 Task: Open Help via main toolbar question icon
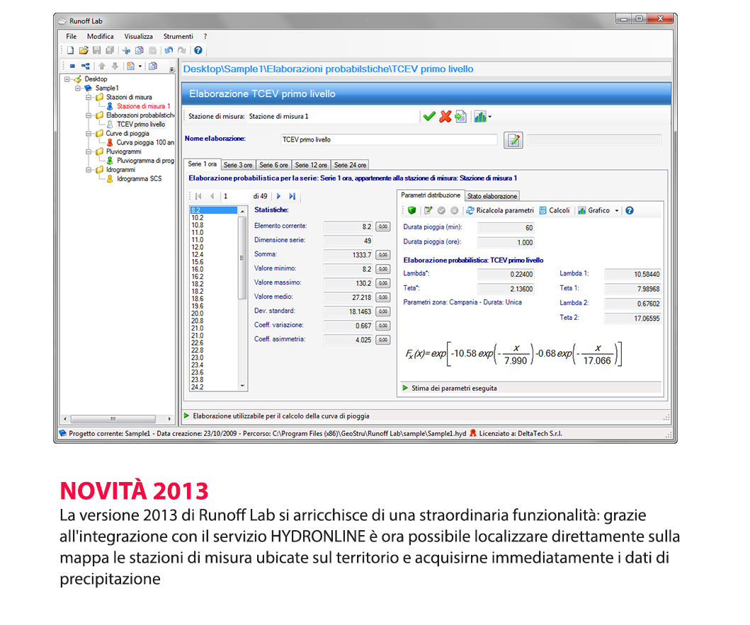[x=198, y=50]
